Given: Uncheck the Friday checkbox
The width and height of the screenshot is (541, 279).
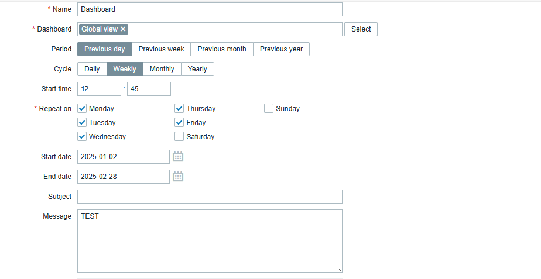Looking at the screenshot, I should coord(179,122).
